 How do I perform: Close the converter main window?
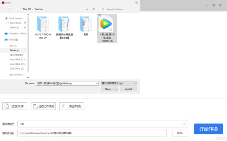(220, 5)
